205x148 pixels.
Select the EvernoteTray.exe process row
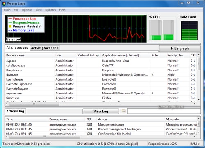click(101, 89)
